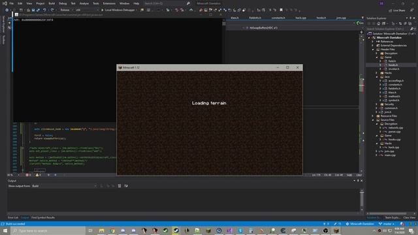Click the Windows taskbar search box

click(x=48, y=230)
